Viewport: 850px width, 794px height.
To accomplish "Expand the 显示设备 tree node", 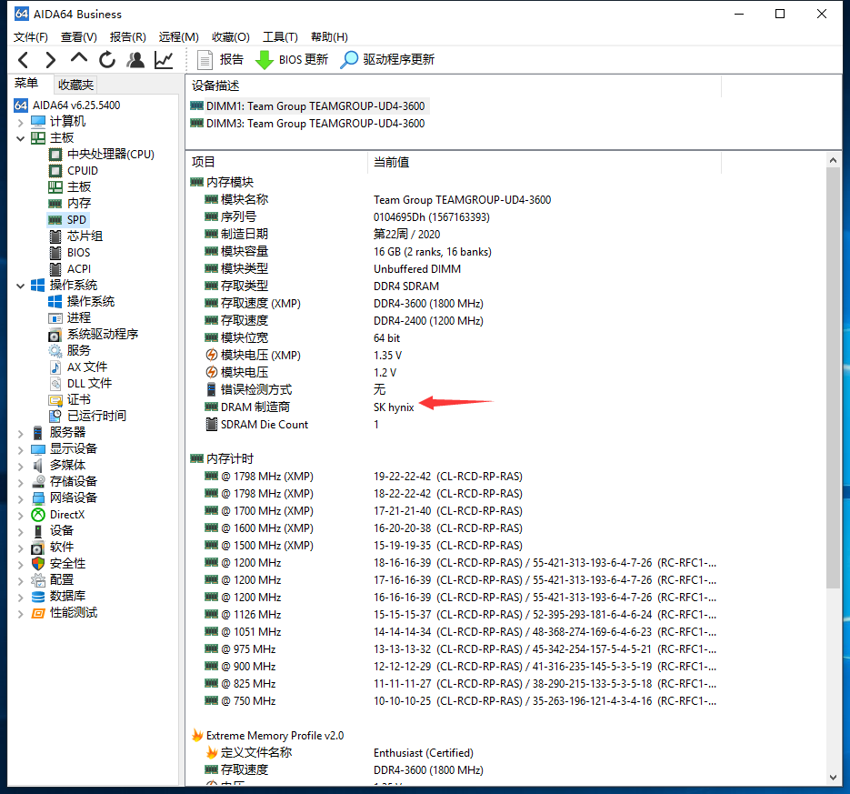I will pyautogui.click(x=21, y=449).
